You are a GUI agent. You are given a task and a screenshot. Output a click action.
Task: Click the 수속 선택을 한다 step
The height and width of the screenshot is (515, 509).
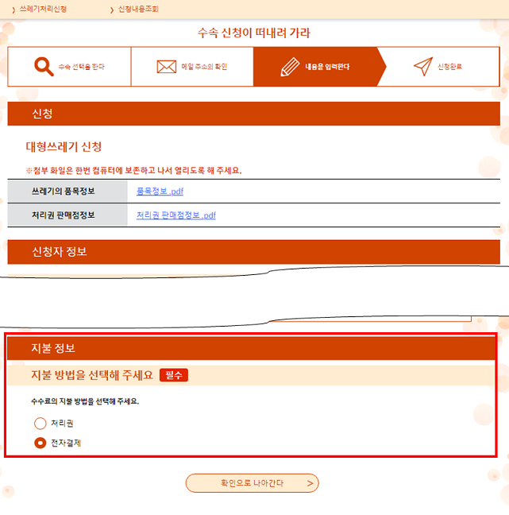point(69,67)
